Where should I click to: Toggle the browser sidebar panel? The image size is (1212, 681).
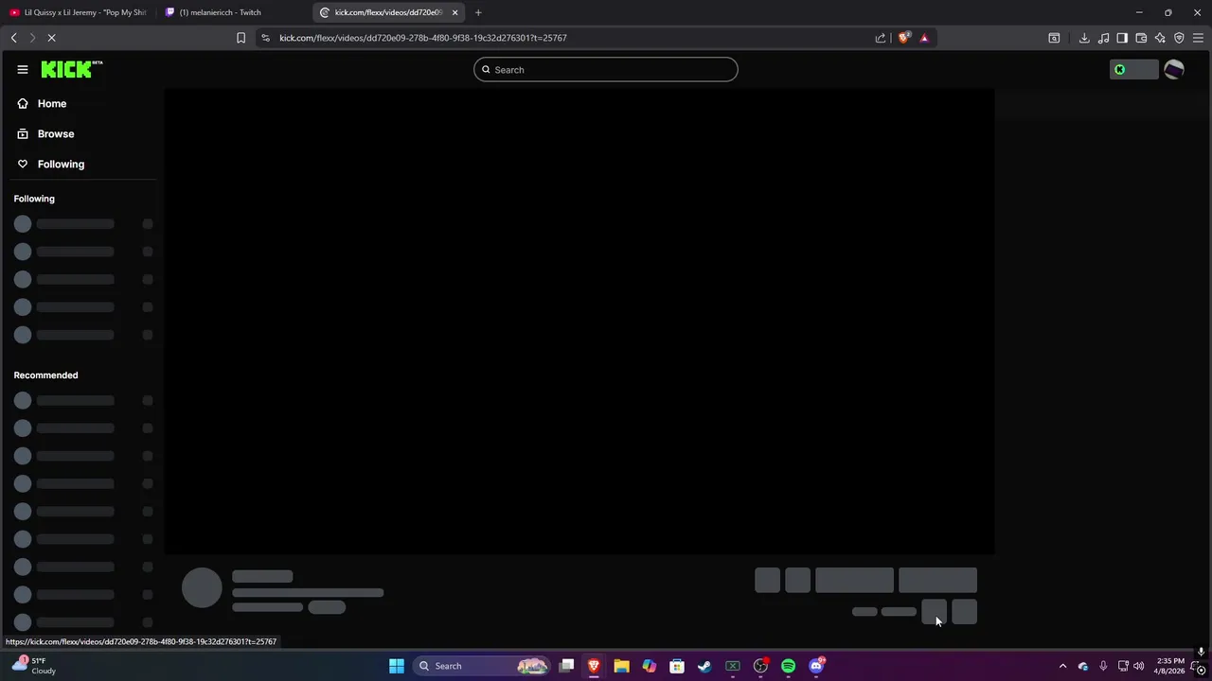(x=1122, y=38)
